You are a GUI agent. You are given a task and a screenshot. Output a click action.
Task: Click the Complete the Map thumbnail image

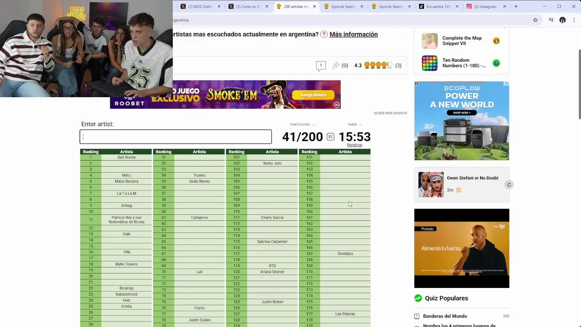(x=429, y=41)
